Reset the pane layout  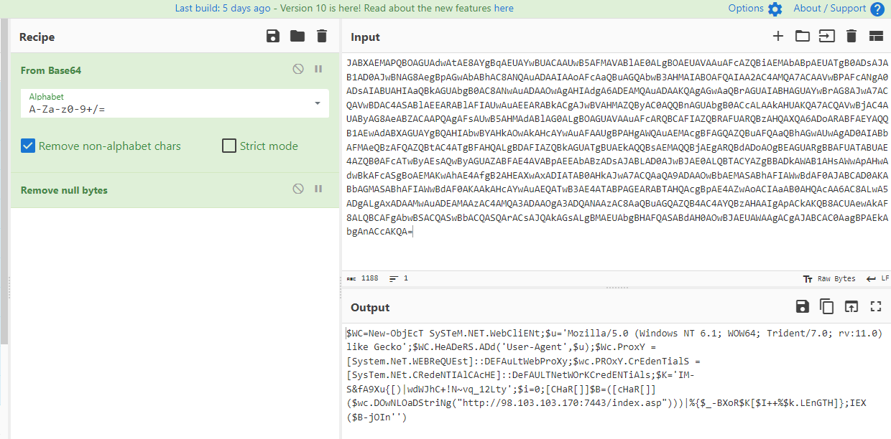pos(876,37)
